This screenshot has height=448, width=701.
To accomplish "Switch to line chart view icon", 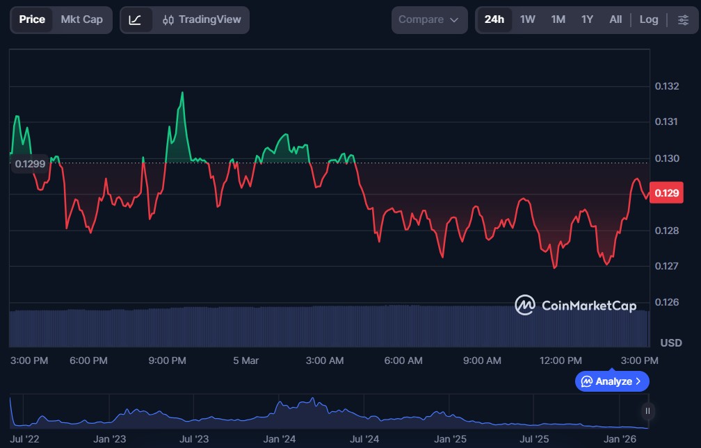I will pyautogui.click(x=135, y=20).
